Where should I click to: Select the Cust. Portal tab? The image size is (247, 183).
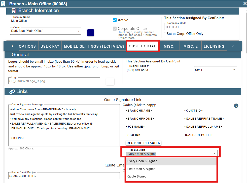tap(143, 46)
